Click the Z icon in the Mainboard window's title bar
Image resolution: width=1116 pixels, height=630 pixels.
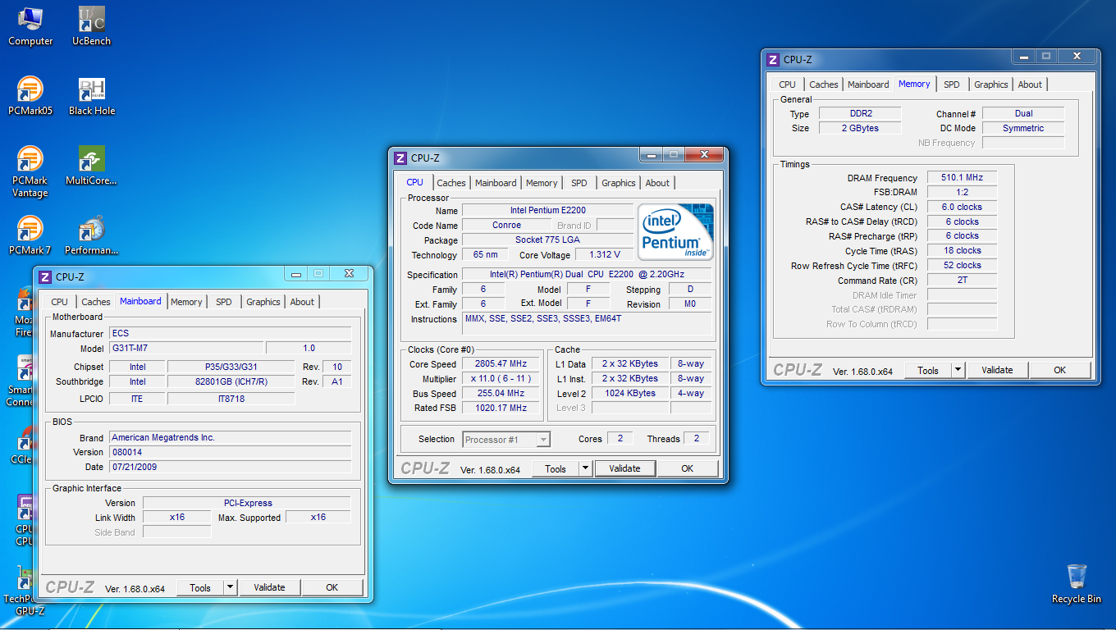(46, 276)
